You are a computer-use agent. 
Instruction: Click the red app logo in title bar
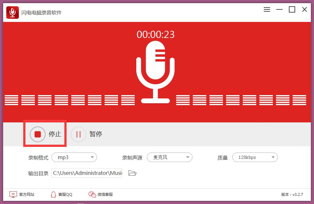[13, 13]
